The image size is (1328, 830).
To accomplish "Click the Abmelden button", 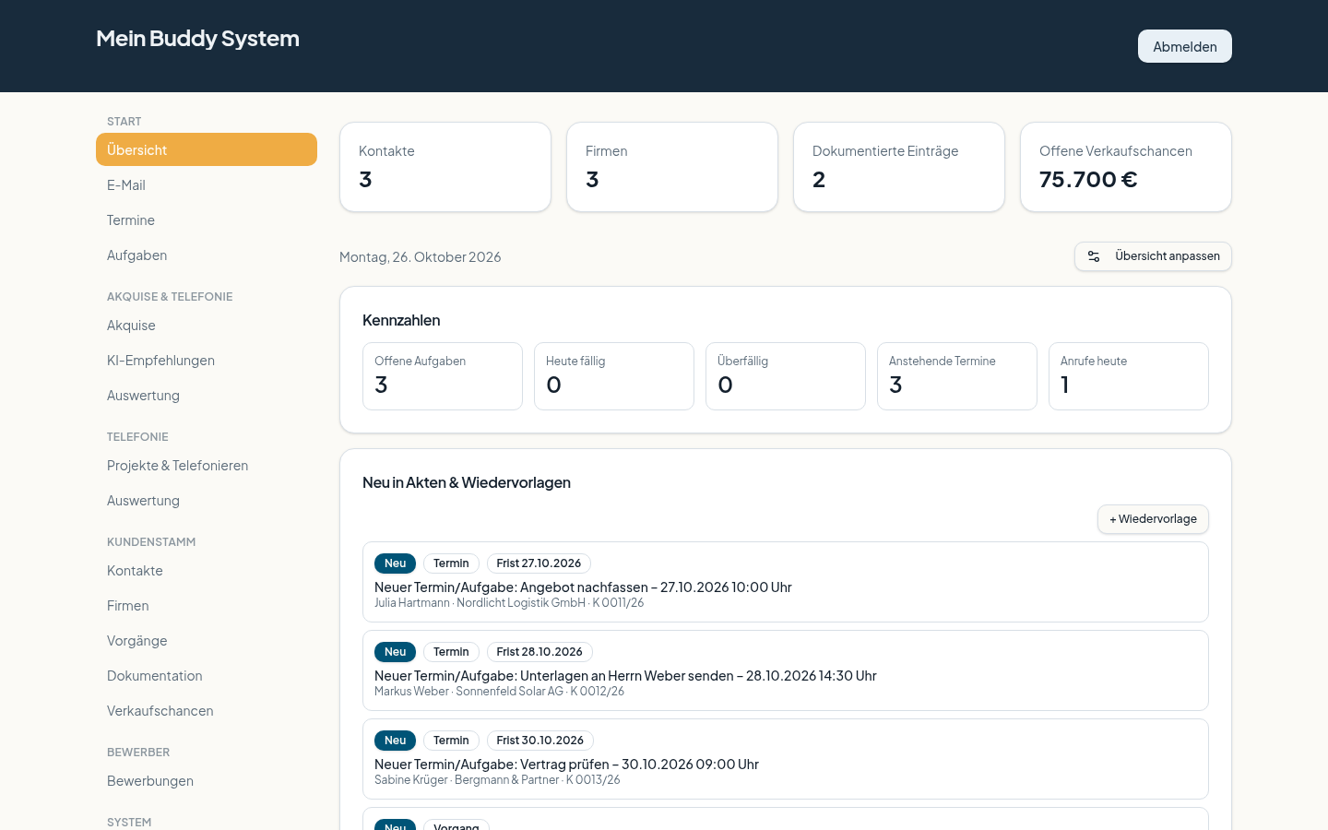I will point(1185,46).
